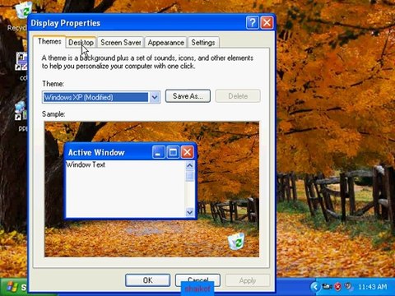Close the Display Properties dialog

(x=267, y=23)
